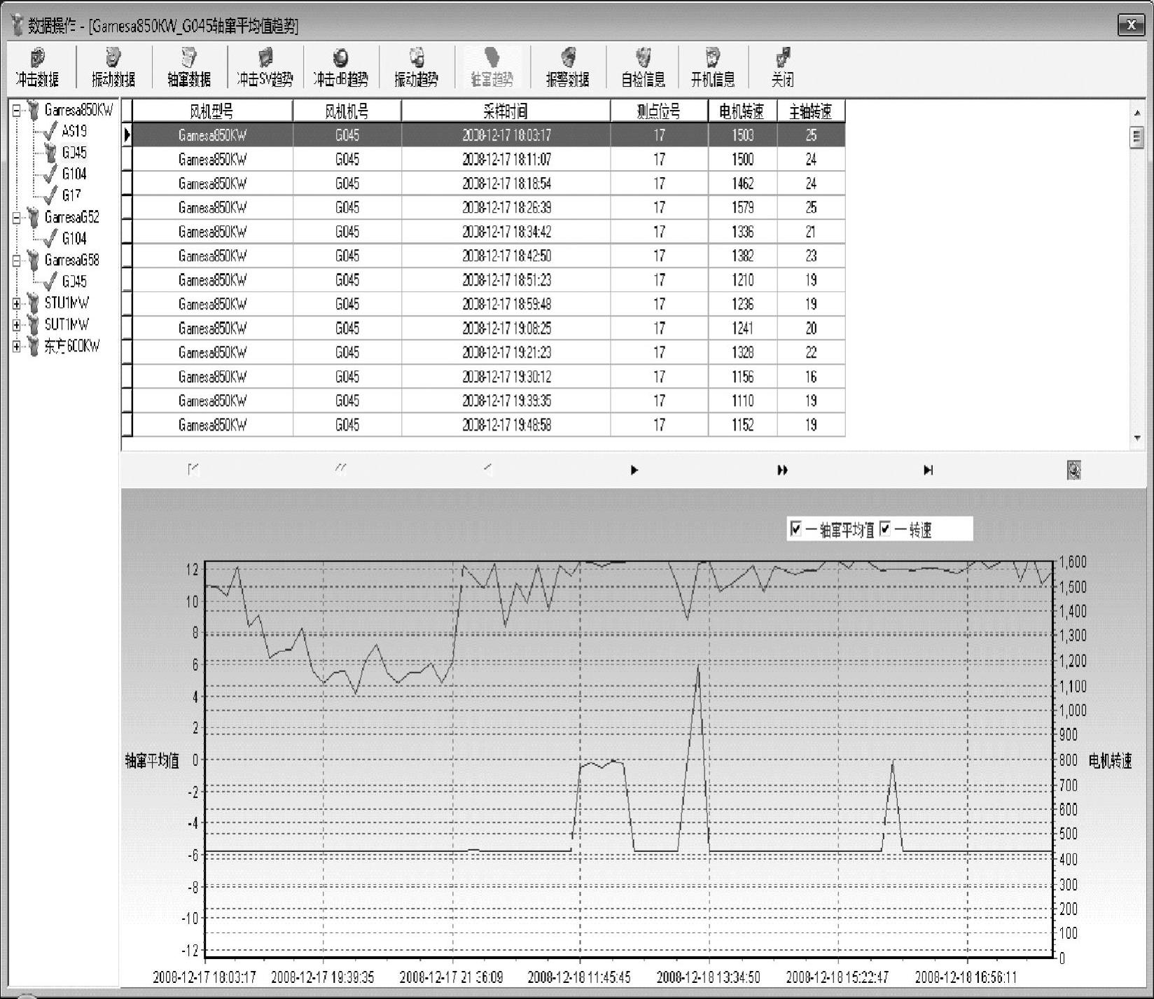Collapse the Gamesa850KW tree node
Viewport: 1154px width, 999px height.
click(17, 110)
